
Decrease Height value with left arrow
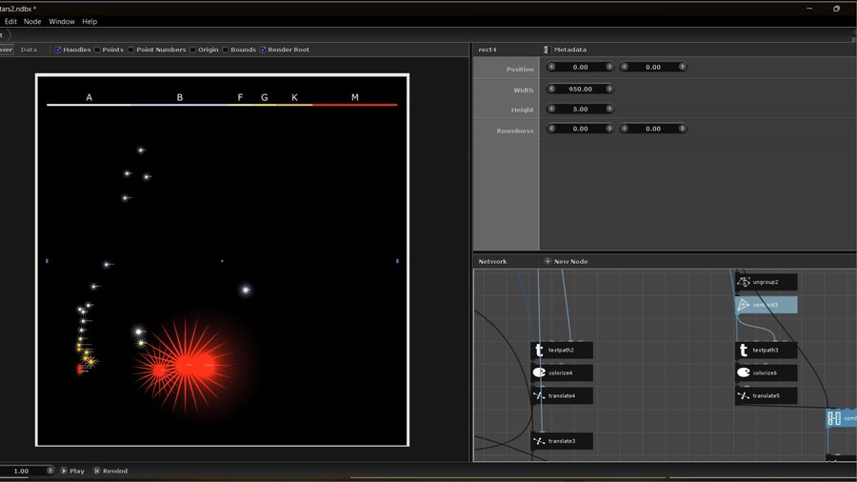click(x=551, y=109)
